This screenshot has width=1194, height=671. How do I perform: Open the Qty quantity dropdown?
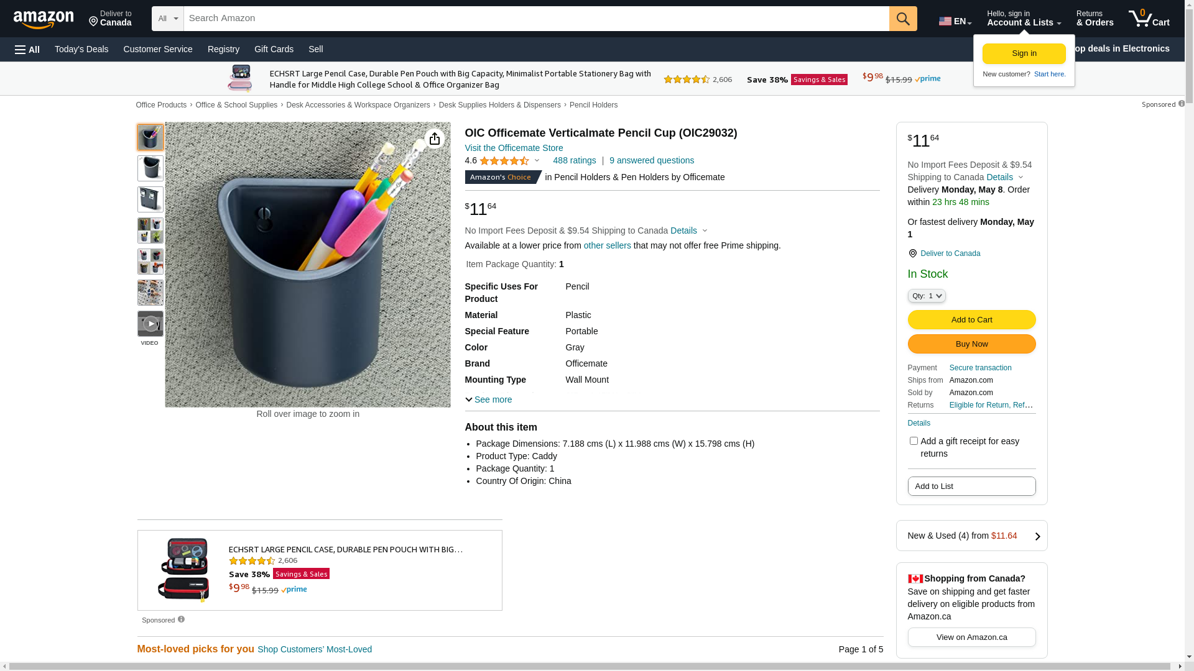[927, 296]
